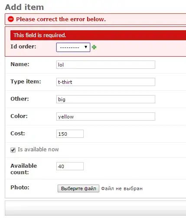Click the Name input field containing lol
The height and width of the screenshot is (220, 186).
(106, 64)
